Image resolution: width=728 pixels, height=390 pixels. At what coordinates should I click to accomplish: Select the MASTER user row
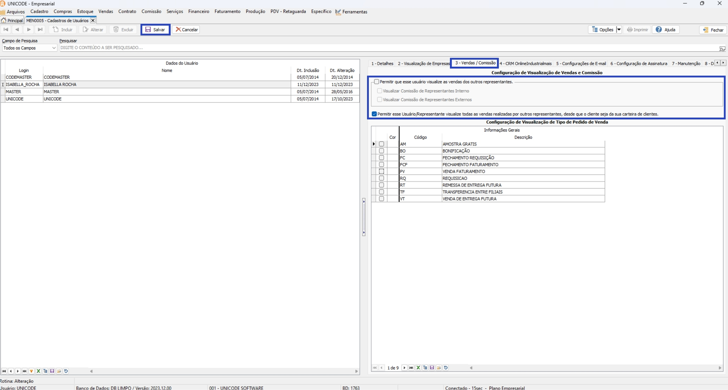tap(51, 92)
